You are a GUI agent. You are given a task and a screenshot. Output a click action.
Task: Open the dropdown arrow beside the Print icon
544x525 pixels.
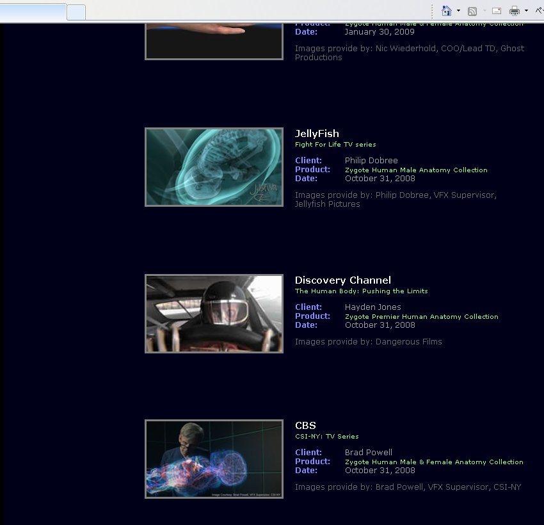[x=526, y=11]
